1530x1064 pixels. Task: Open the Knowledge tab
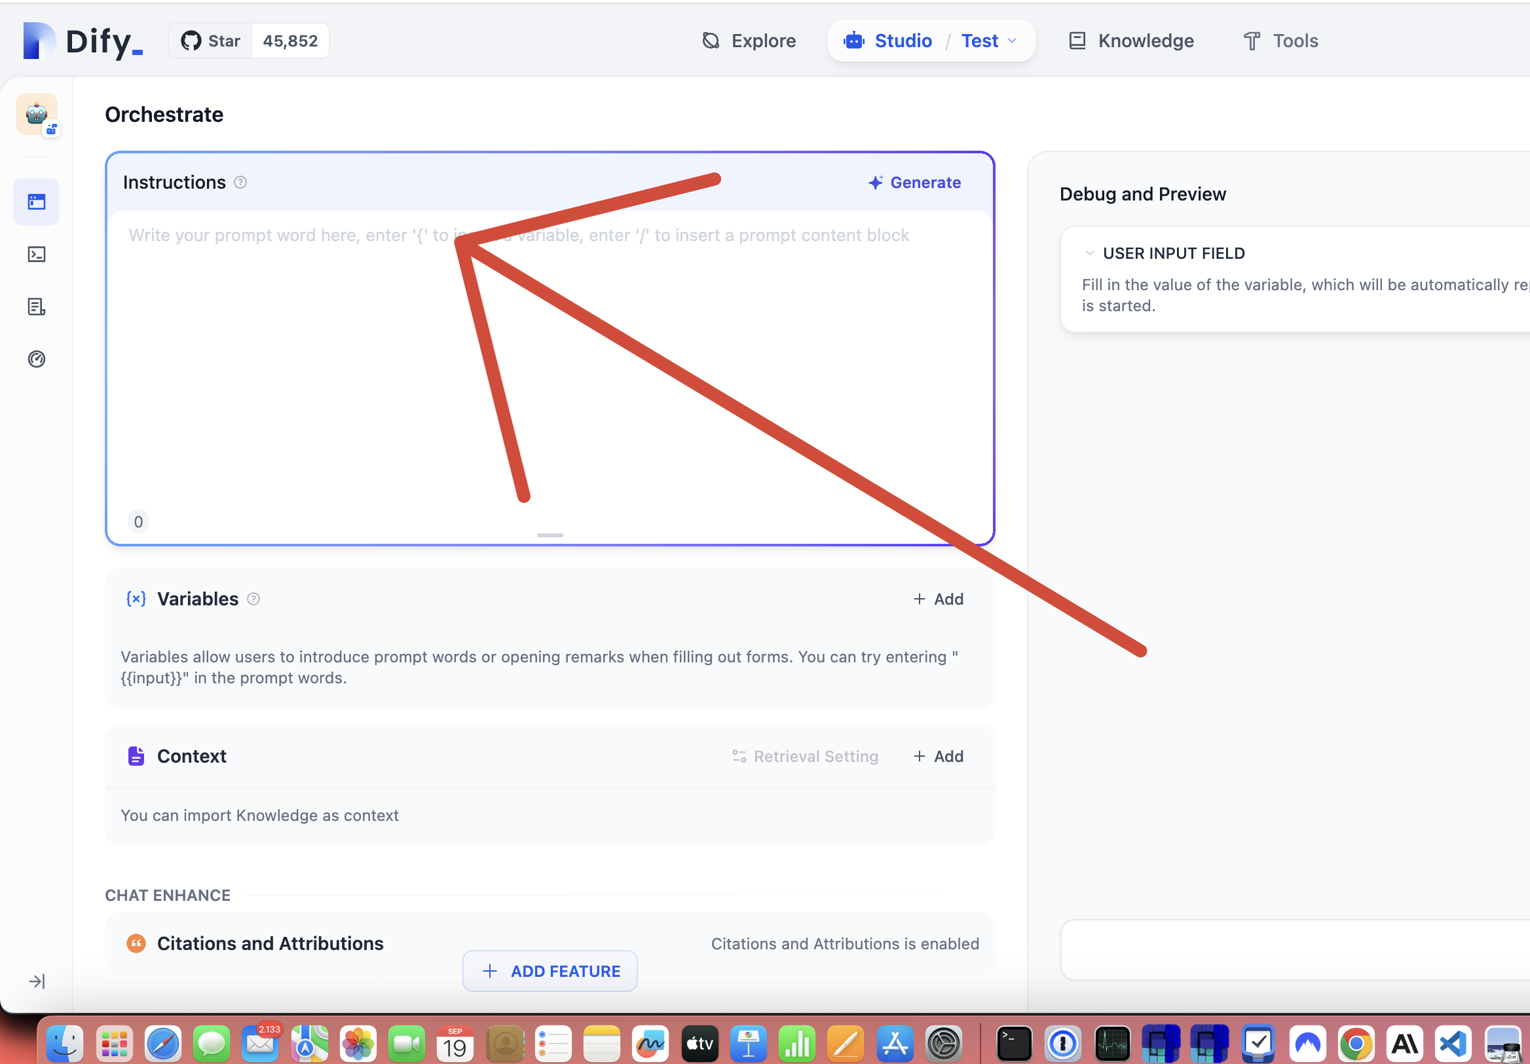1131,41
